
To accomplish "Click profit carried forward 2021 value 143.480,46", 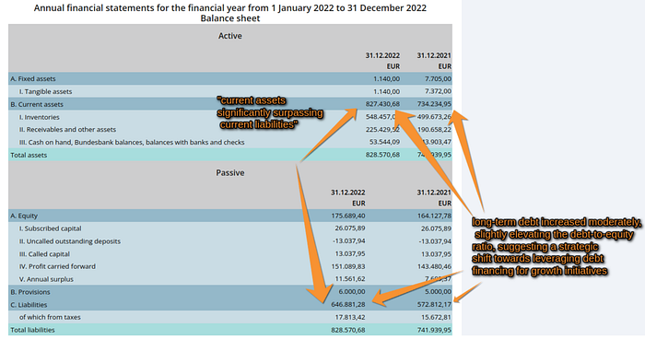I will pos(434,266).
